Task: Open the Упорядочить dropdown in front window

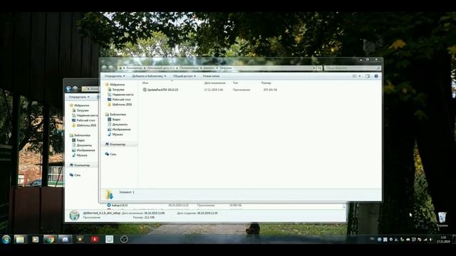Action: (115, 76)
